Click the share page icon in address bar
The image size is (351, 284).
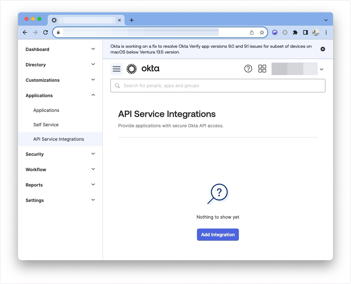[x=252, y=32]
